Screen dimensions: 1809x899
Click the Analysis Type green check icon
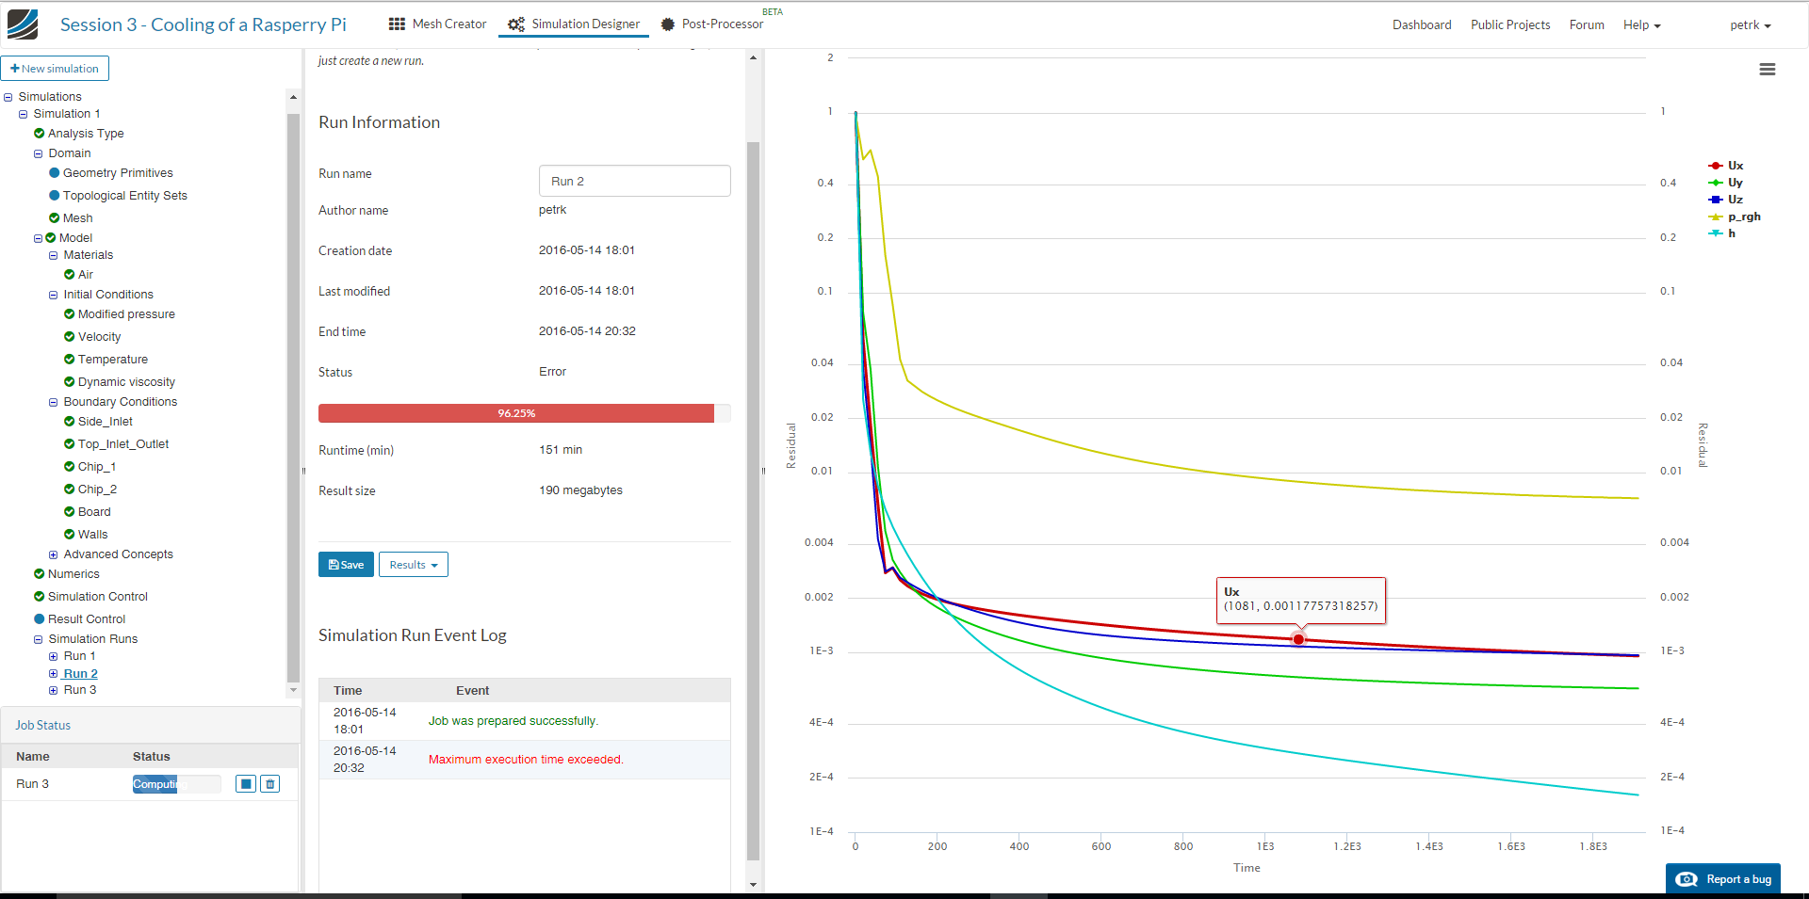pyautogui.click(x=40, y=134)
